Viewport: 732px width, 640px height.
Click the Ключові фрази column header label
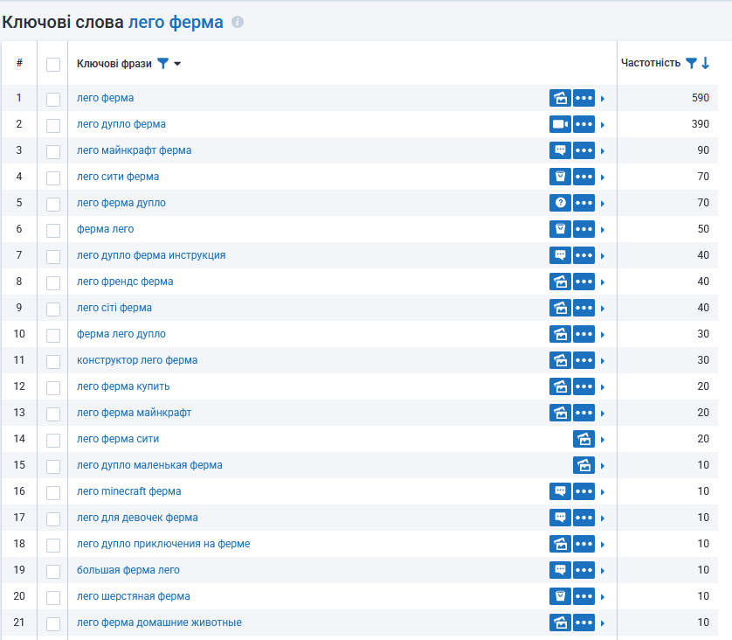point(114,64)
